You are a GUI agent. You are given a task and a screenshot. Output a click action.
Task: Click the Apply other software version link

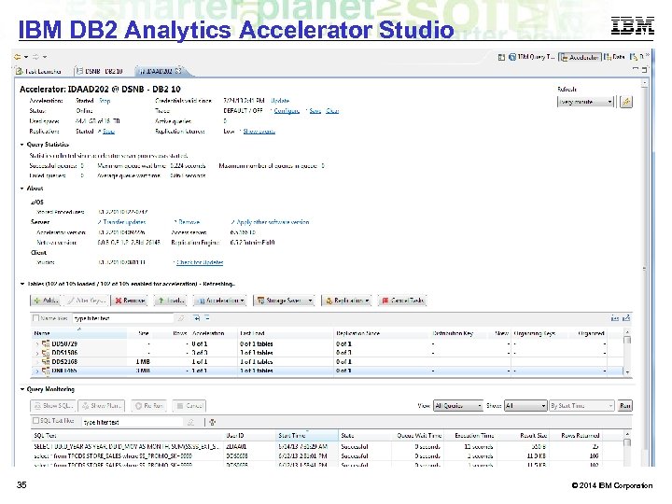[x=273, y=222]
